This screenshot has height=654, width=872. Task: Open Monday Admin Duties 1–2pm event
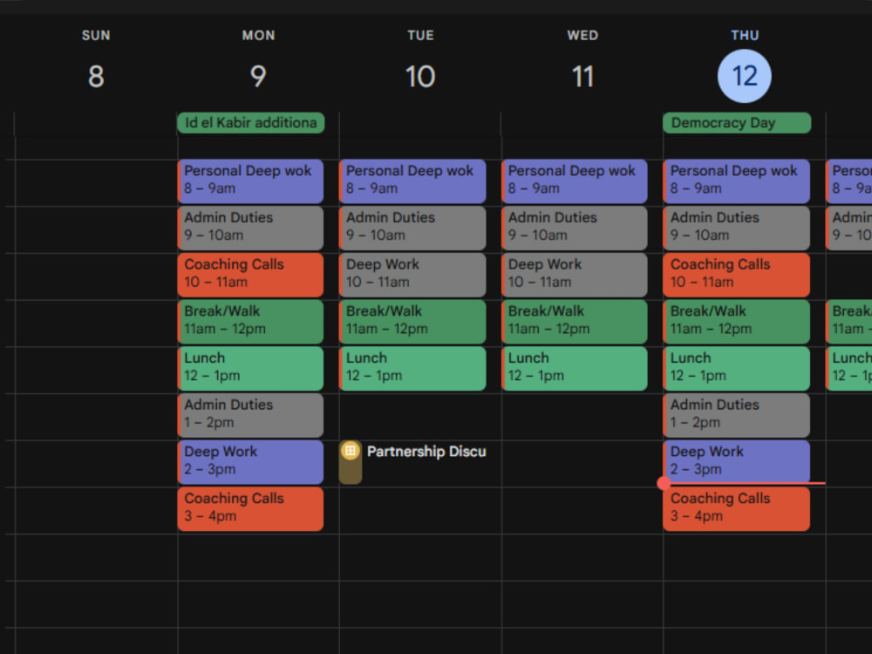(250, 415)
